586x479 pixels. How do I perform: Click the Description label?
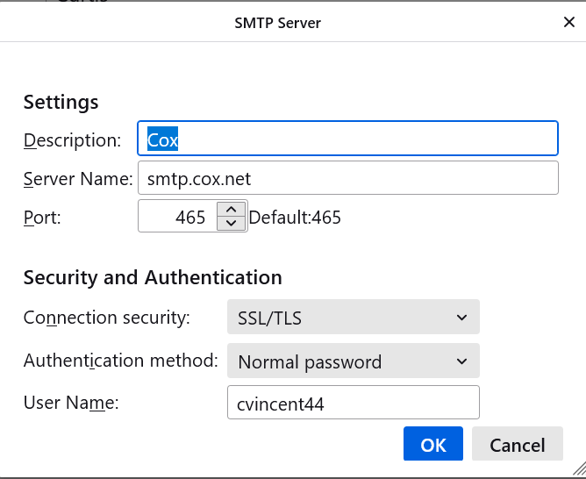point(72,140)
